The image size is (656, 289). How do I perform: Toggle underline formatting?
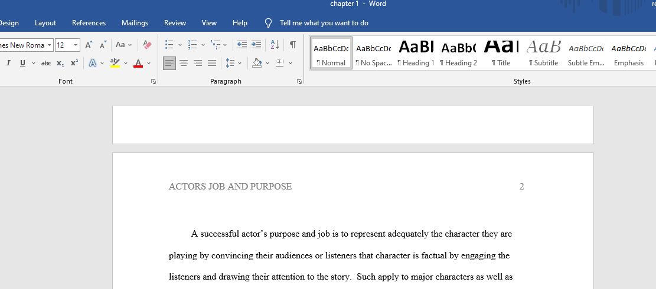[x=22, y=63]
